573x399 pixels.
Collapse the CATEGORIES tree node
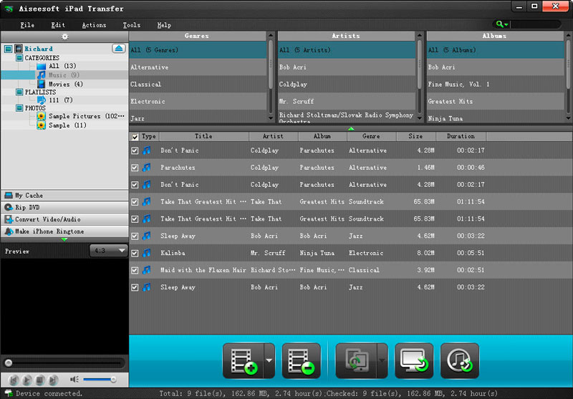pos(19,58)
